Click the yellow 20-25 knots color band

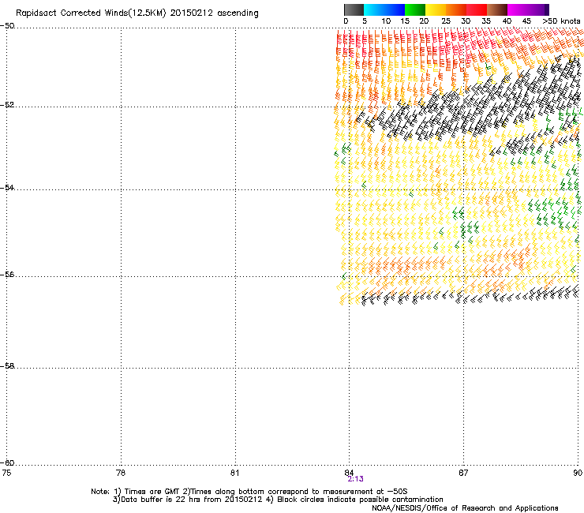click(436, 9)
